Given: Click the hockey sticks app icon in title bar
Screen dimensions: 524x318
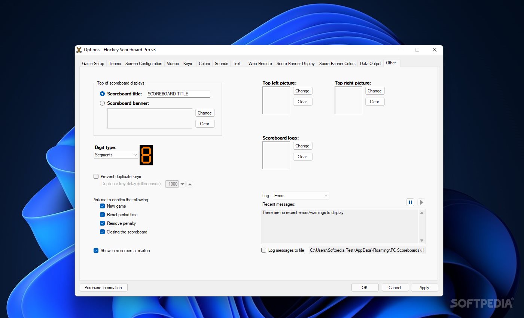Looking at the screenshot, I should click(x=79, y=50).
